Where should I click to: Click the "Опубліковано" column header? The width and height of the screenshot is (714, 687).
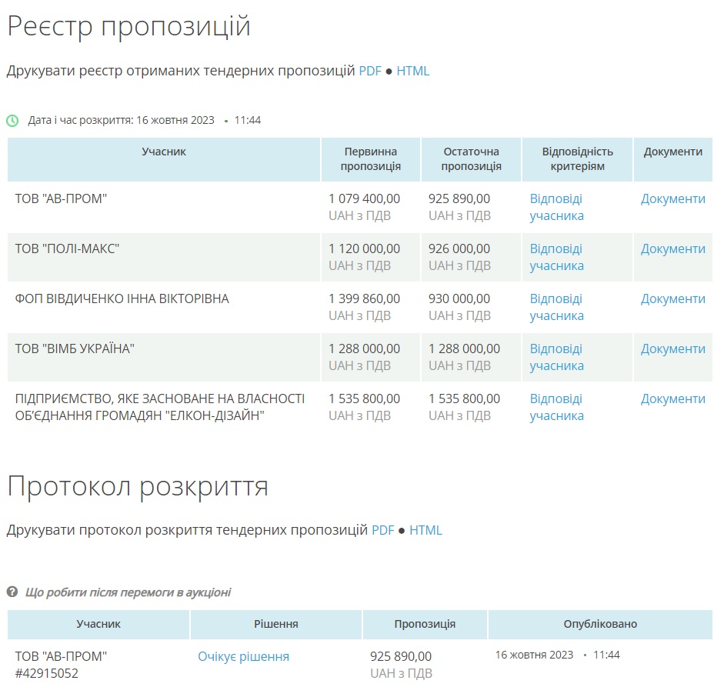coord(600,624)
